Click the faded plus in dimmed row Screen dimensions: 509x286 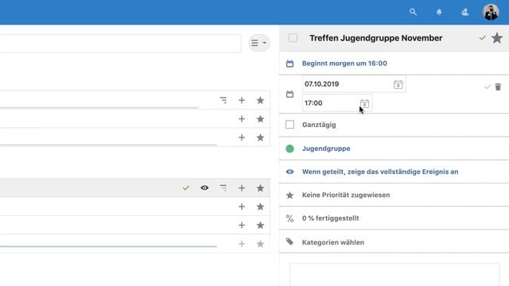click(242, 244)
